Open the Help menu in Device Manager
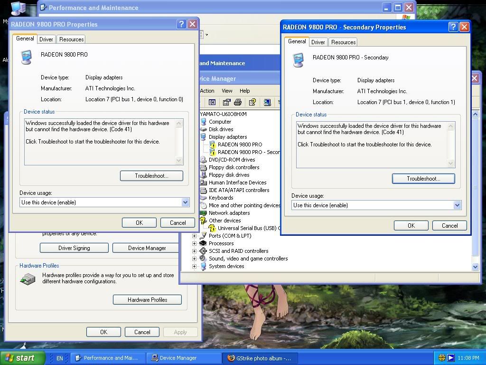Screen dimensions: 486x365 click(244, 91)
